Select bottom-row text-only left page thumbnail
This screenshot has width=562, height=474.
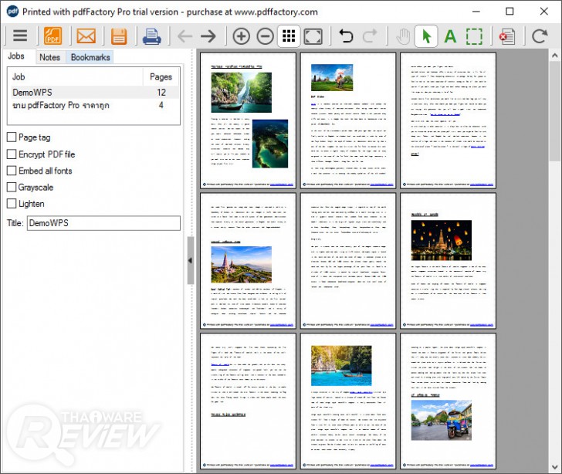[248, 401]
